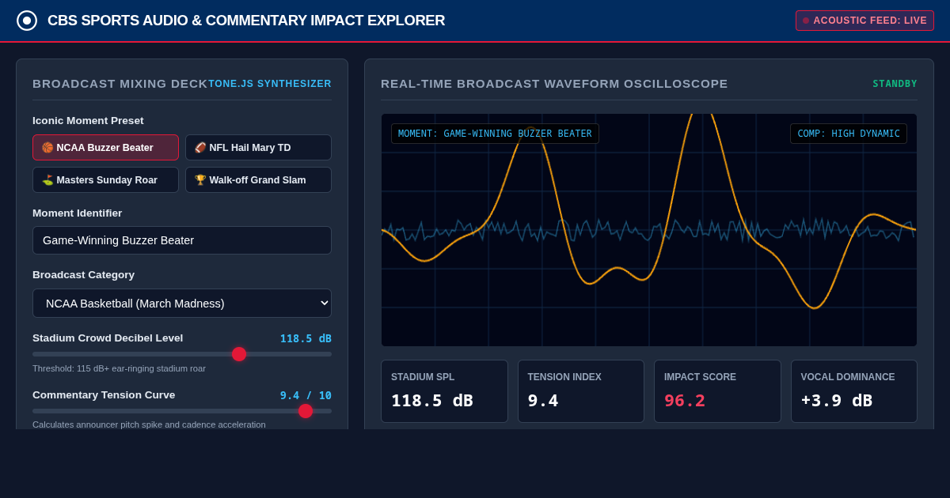Click the CBS Sports Audio & Commentary title

pos(246,21)
